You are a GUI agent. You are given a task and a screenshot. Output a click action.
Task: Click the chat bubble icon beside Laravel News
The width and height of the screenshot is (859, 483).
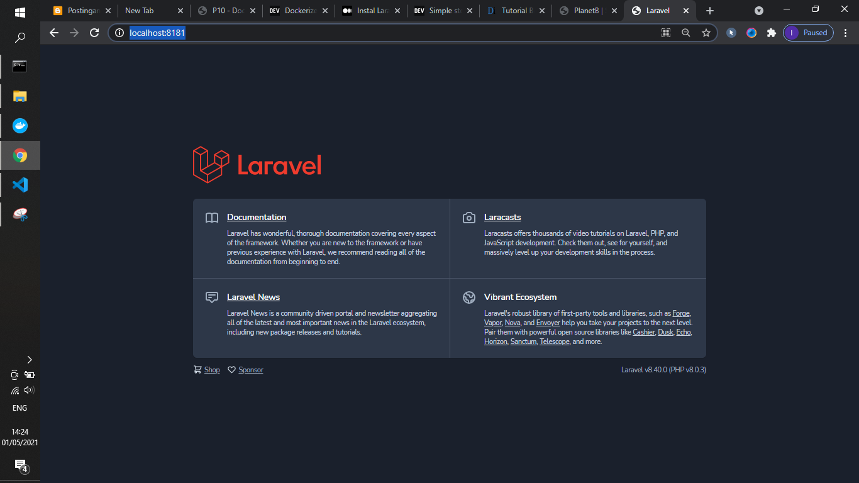tap(212, 297)
